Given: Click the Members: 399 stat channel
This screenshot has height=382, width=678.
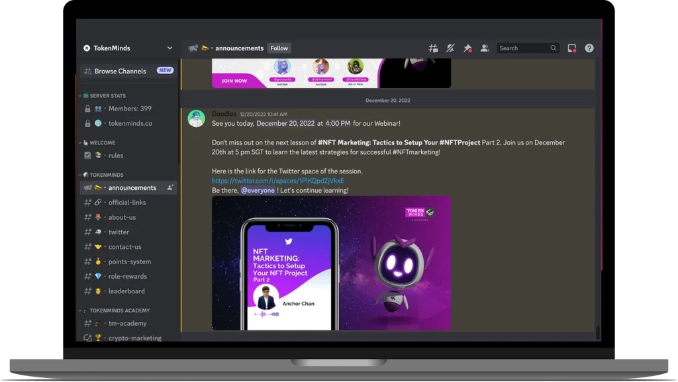Looking at the screenshot, I should click(x=128, y=109).
